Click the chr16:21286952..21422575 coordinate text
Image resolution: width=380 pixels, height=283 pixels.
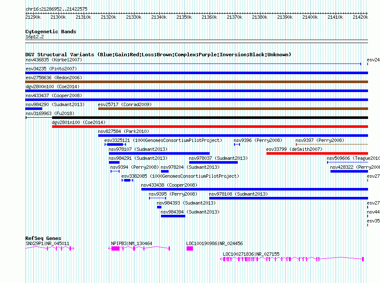pos(56,9)
